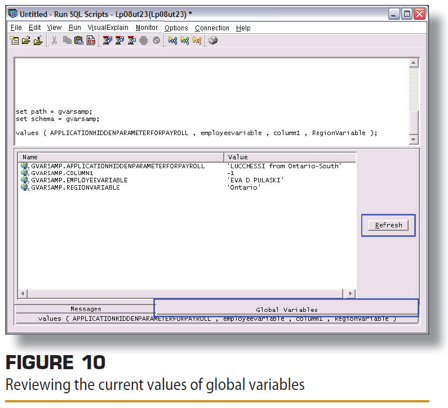The width and height of the screenshot is (448, 408).
Task: Click the value 'Ontario' cell
Action: pos(243,187)
